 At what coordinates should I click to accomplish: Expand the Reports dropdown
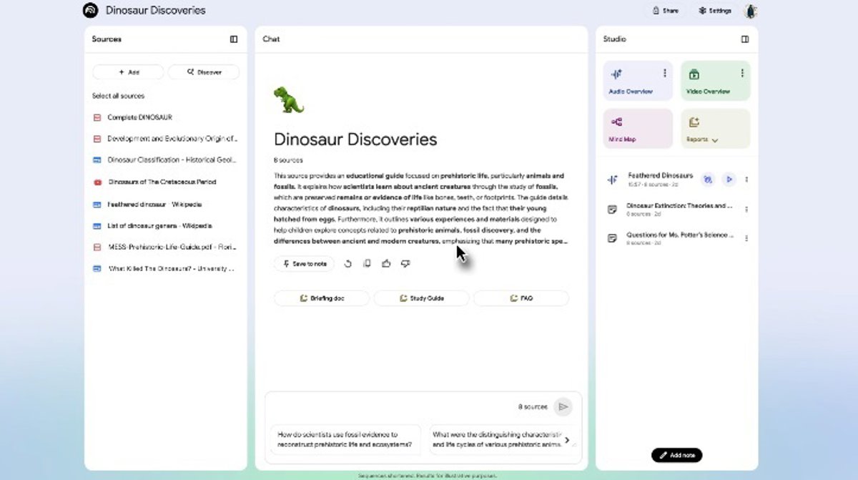(714, 140)
